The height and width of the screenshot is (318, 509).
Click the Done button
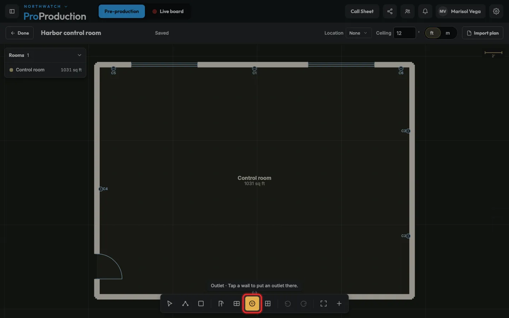(20, 33)
